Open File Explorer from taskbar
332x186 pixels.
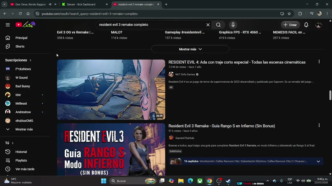(181, 181)
